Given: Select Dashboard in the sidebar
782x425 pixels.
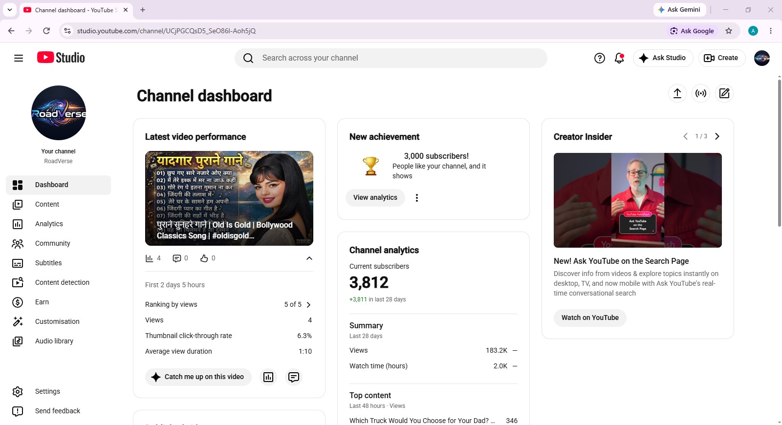Looking at the screenshot, I should [x=59, y=185].
